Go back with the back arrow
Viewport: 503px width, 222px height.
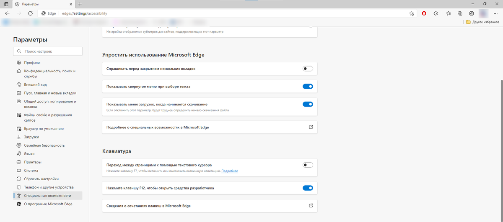[x=7, y=13]
